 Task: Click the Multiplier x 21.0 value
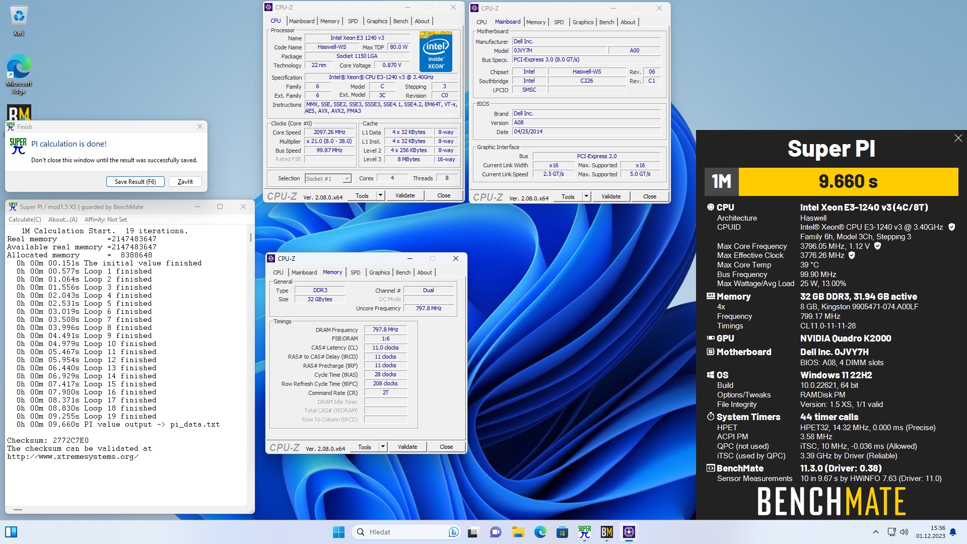(x=329, y=142)
